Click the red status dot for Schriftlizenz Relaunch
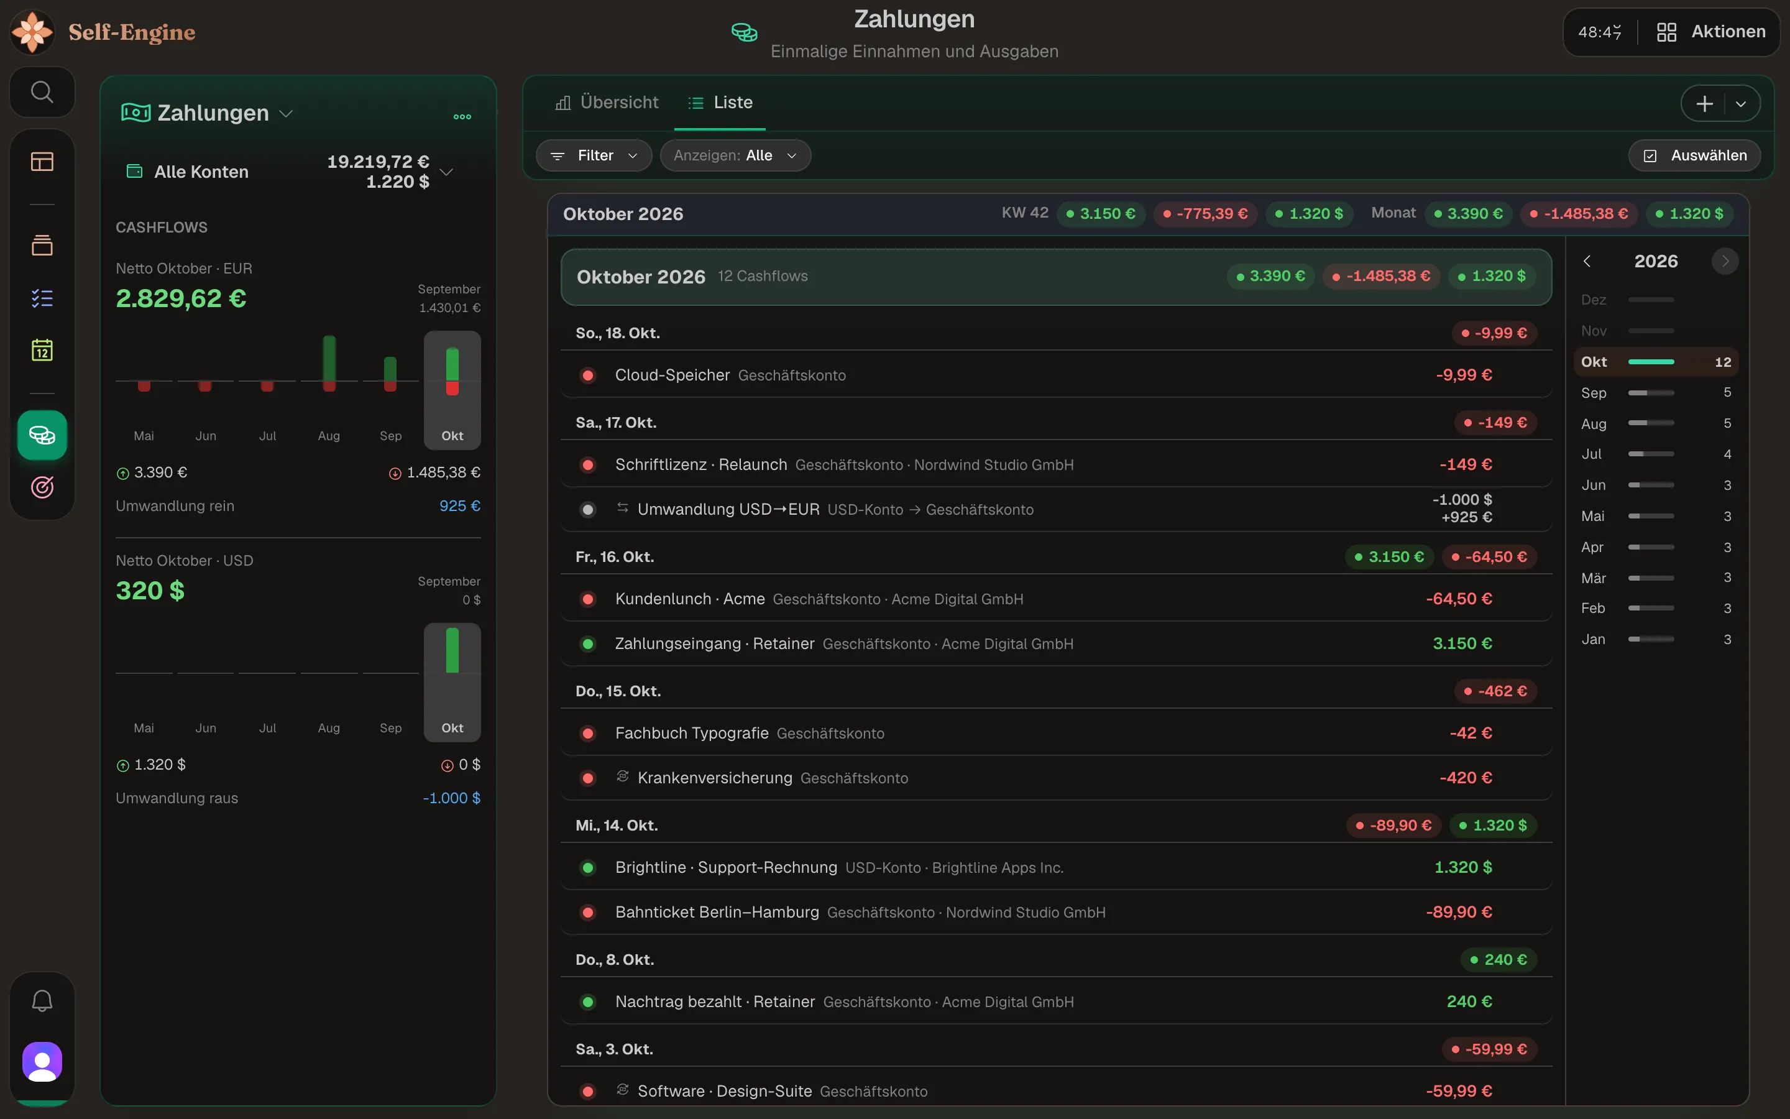1790x1119 pixels. tap(588, 465)
